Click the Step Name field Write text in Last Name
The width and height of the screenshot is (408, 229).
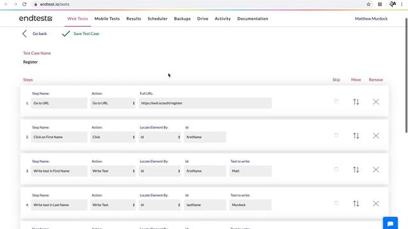click(59, 205)
